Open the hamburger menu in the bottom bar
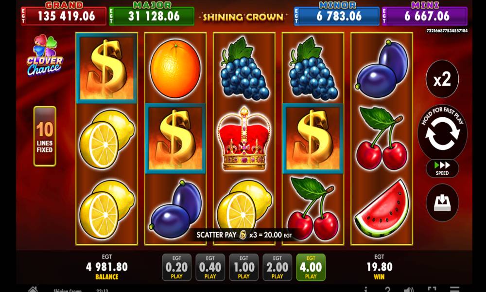 pos(455,289)
